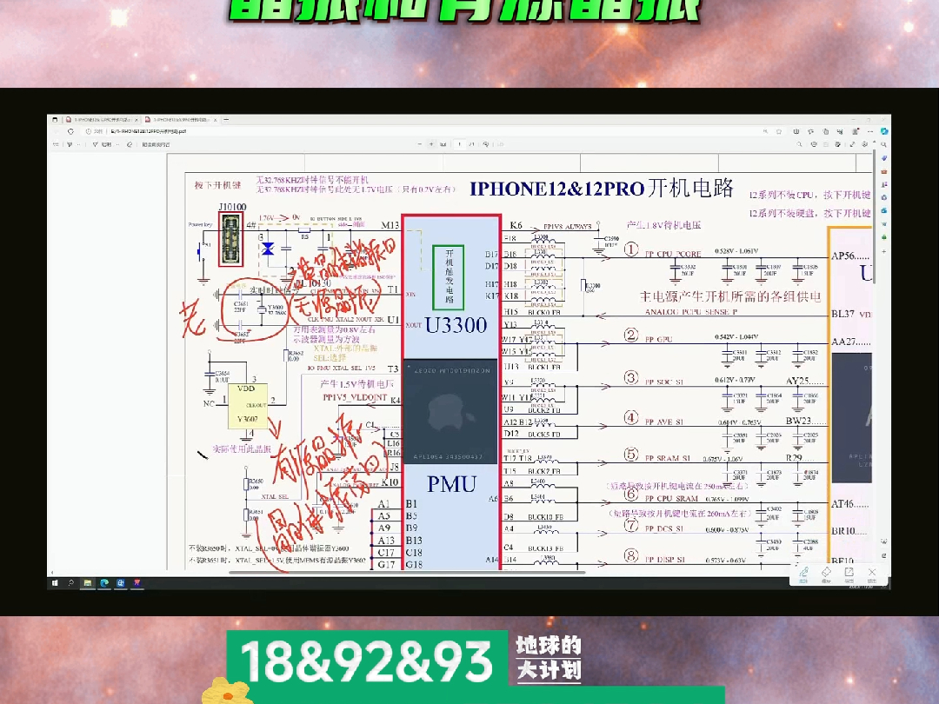939x704 pixels.
Task: Click the PP1V5_VLDOINT net label
Action: (355, 397)
